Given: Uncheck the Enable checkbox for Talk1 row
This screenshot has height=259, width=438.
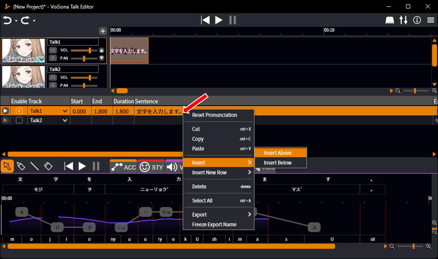Looking at the screenshot, I should click(x=19, y=111).
